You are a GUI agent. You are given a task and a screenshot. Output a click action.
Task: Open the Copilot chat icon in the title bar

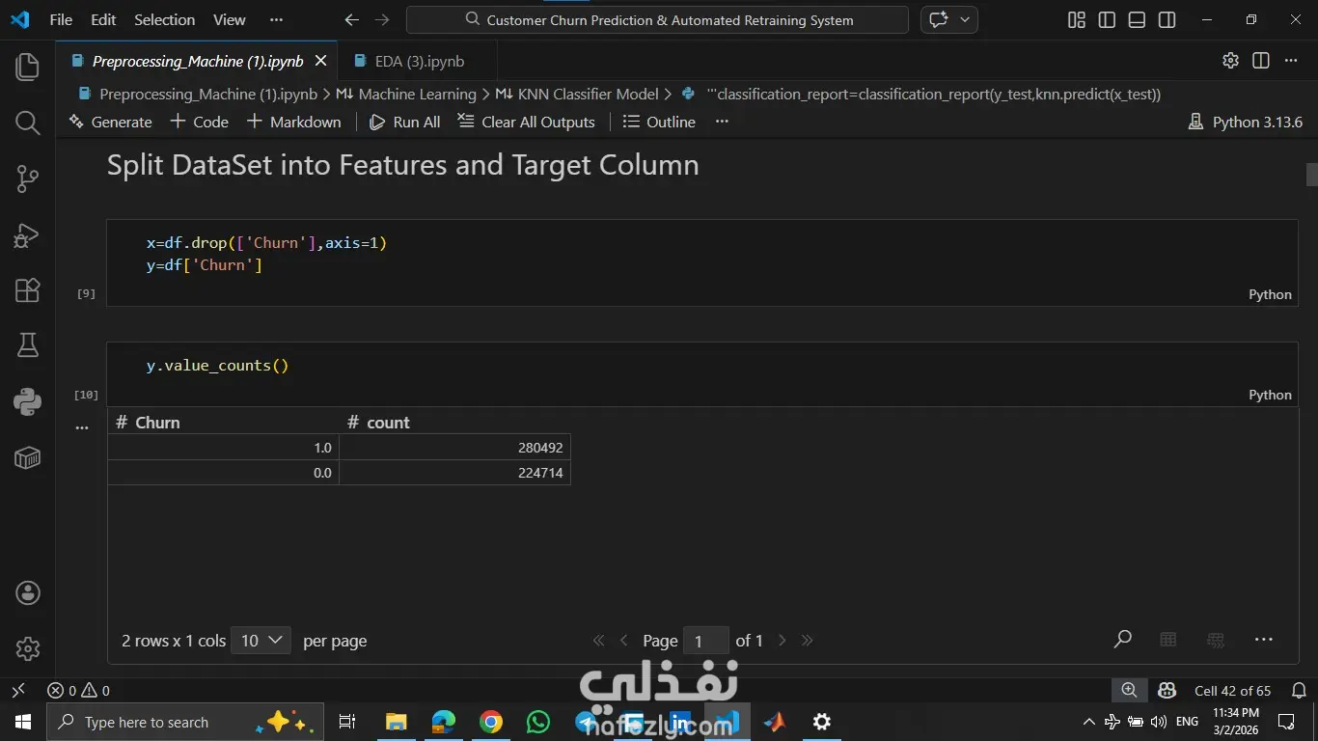[x=938, y=19]
